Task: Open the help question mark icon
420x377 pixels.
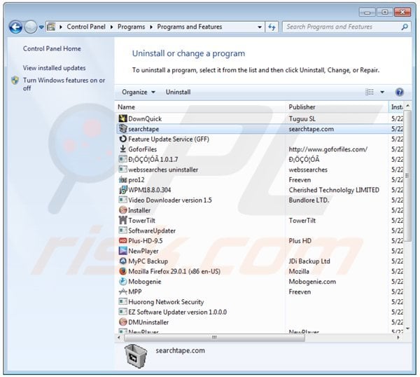Action: [x=400, y=92]
